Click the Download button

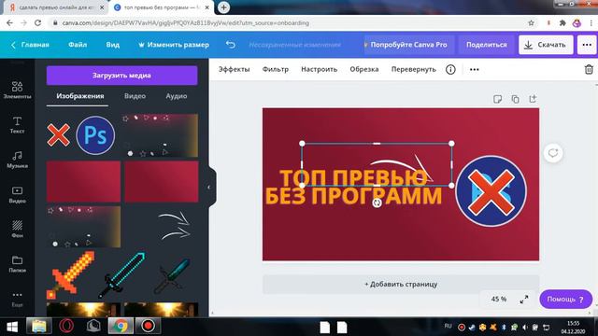[x=546, y=45]
